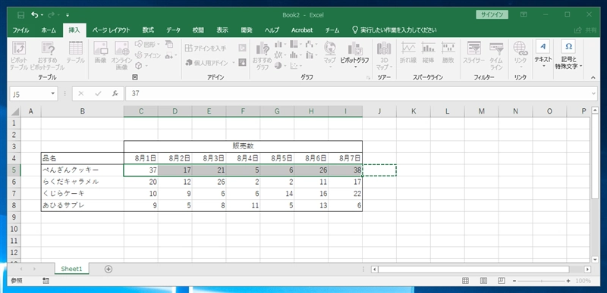
Task: Switch to Page Layout view icon
Action: (x=483, y=281)
